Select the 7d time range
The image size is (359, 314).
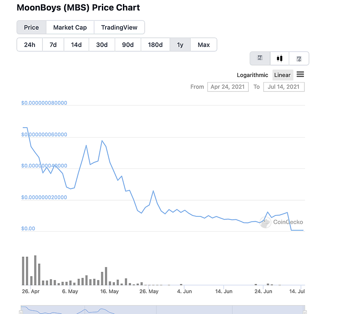[x=53, y=45]
